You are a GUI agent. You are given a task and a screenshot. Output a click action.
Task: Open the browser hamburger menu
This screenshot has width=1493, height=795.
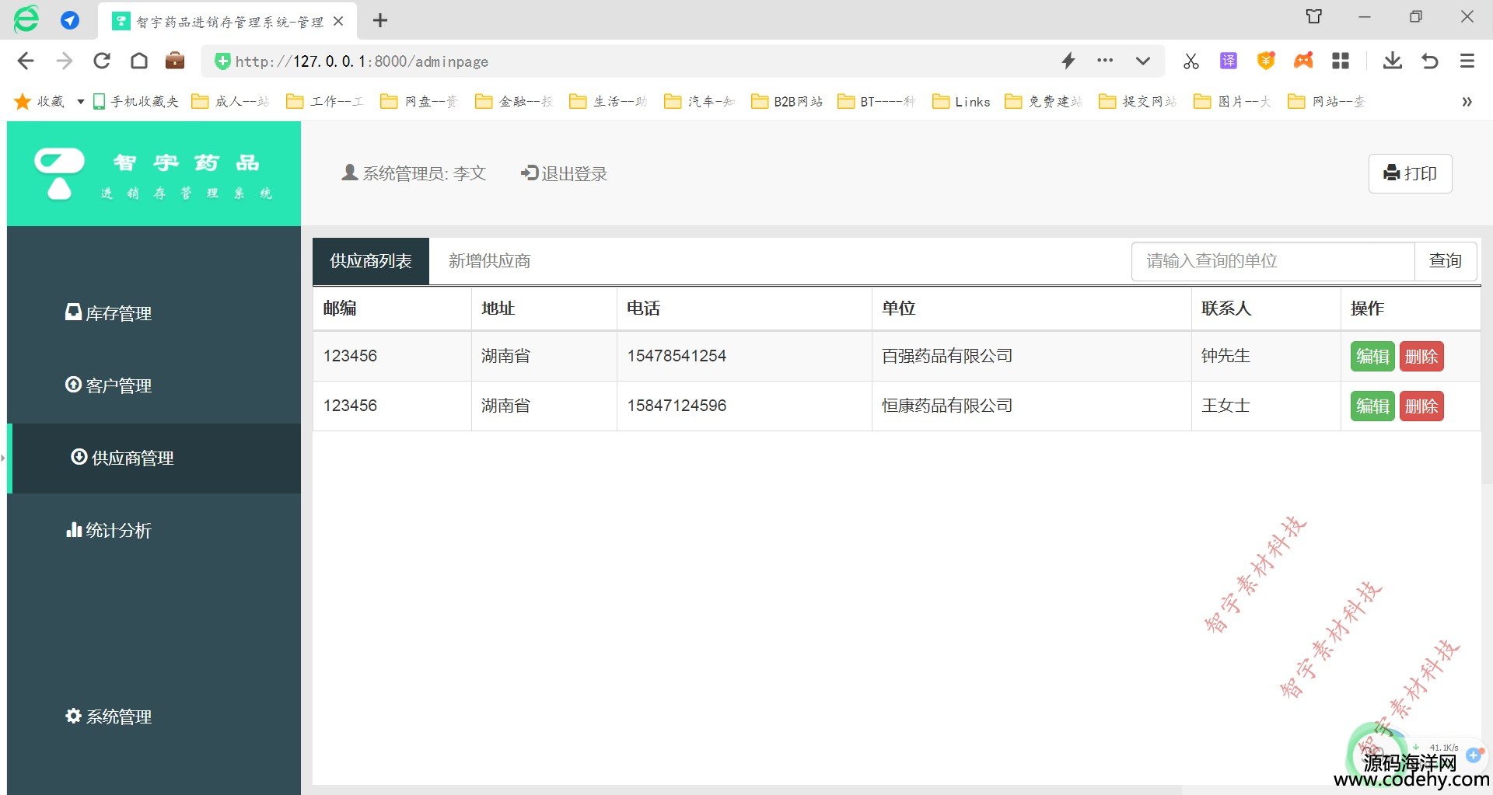click(x=1467, y=61)
